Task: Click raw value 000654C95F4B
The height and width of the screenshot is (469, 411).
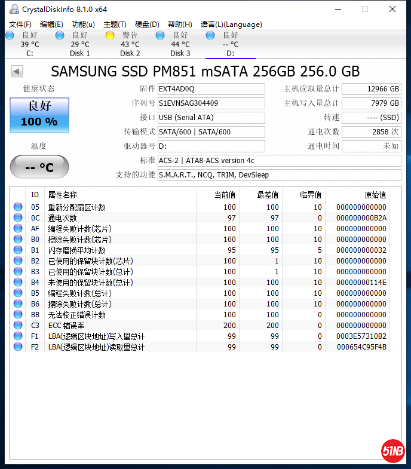Action: [x=361, y=347]
